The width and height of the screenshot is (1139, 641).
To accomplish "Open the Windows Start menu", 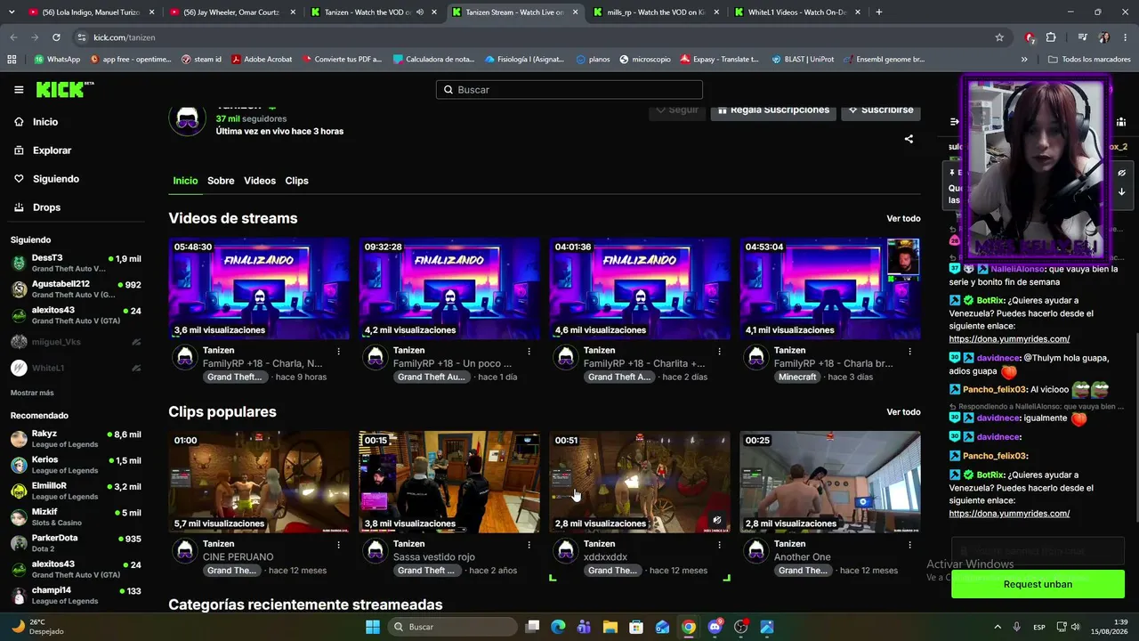I will tap(372, 627).
